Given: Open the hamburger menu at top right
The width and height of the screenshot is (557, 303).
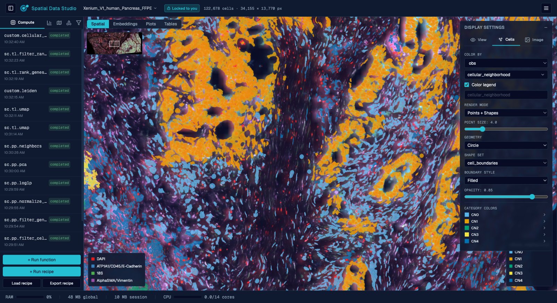Looking at the screenshot, I should coord(546,8).
